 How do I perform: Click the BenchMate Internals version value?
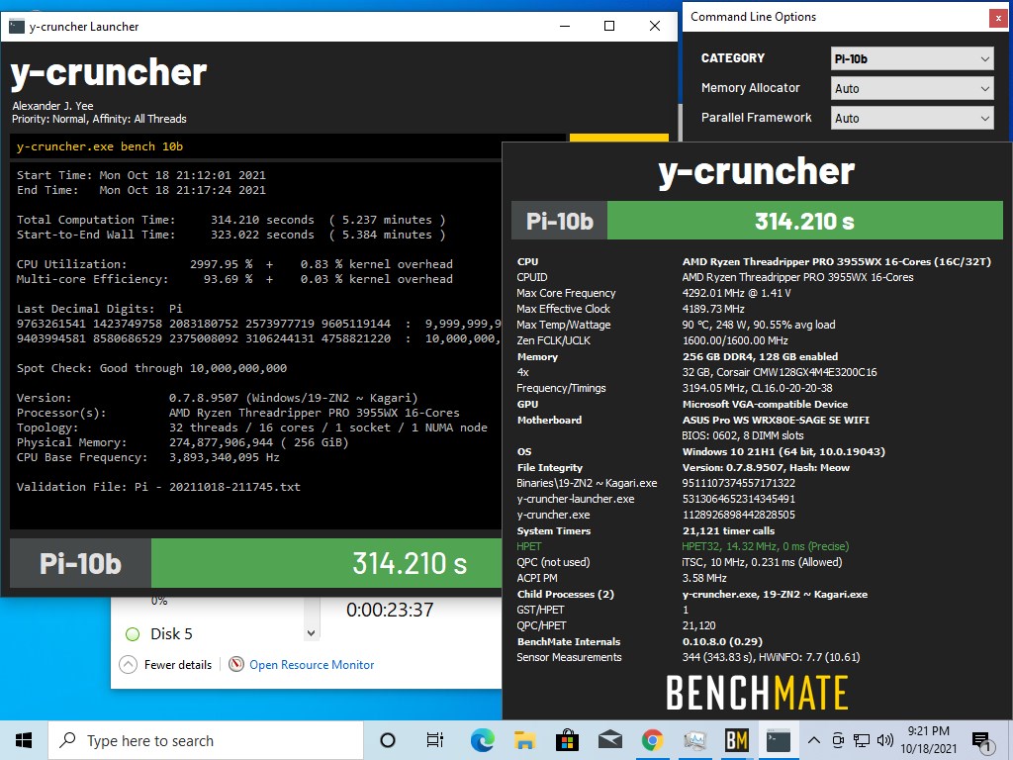tap(722, 641)
